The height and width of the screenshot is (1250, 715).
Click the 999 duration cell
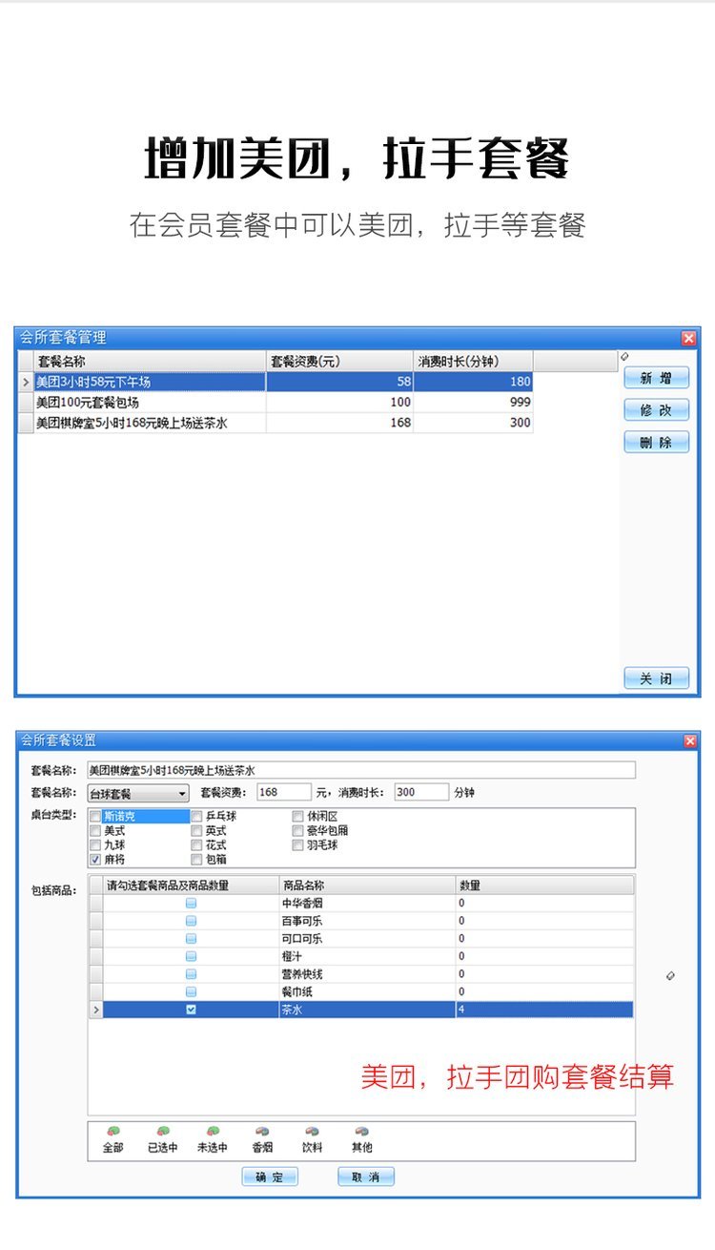click(x=473, y=403)
